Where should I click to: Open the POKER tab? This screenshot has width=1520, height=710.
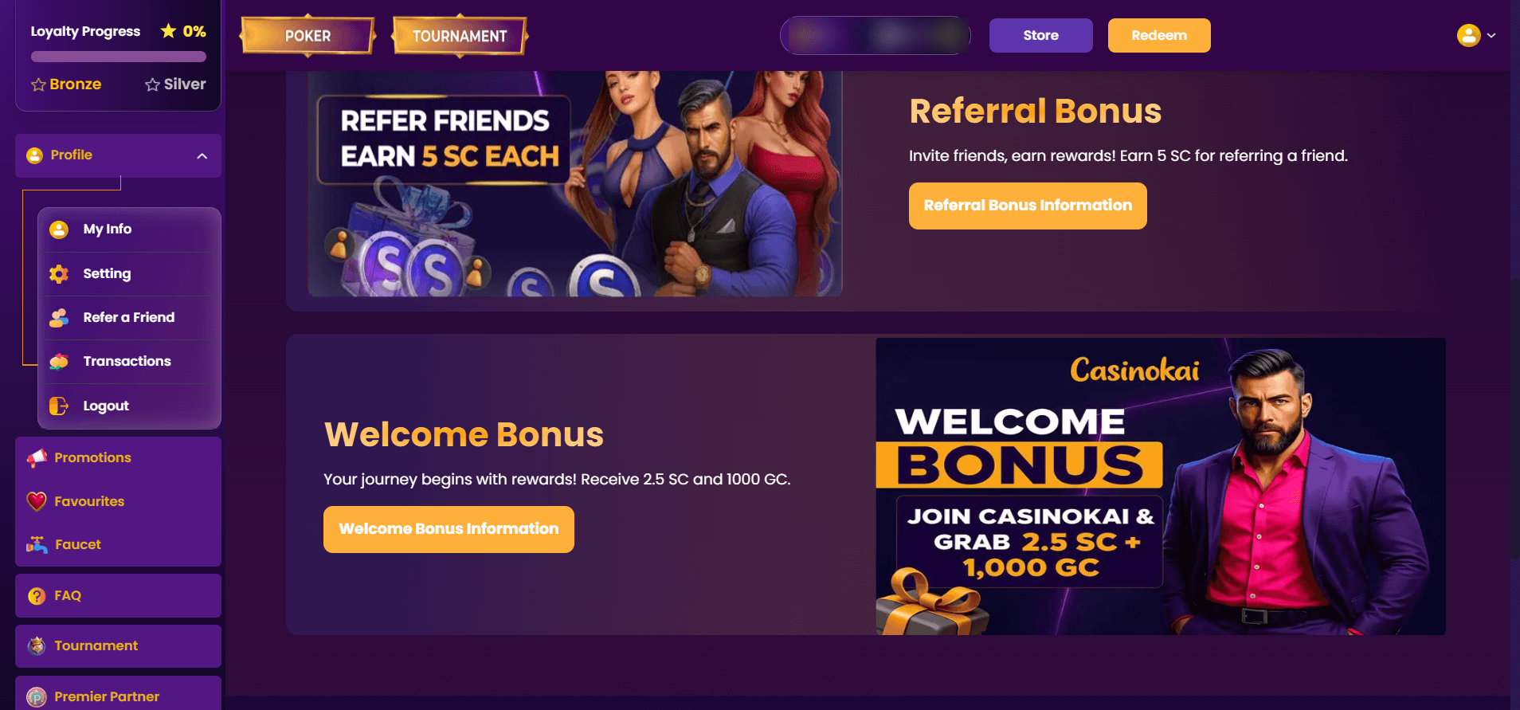(308, 36)
